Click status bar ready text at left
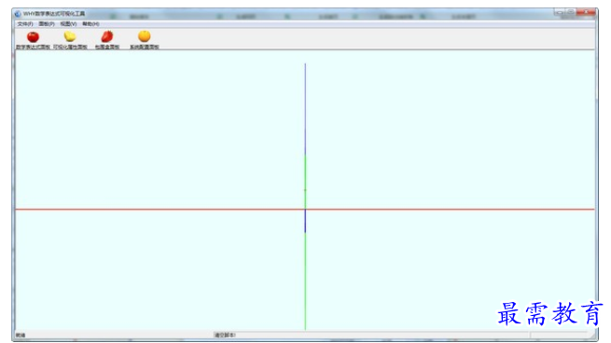Image resolution: width=611 pixels, height=343 pixels. 21,335
